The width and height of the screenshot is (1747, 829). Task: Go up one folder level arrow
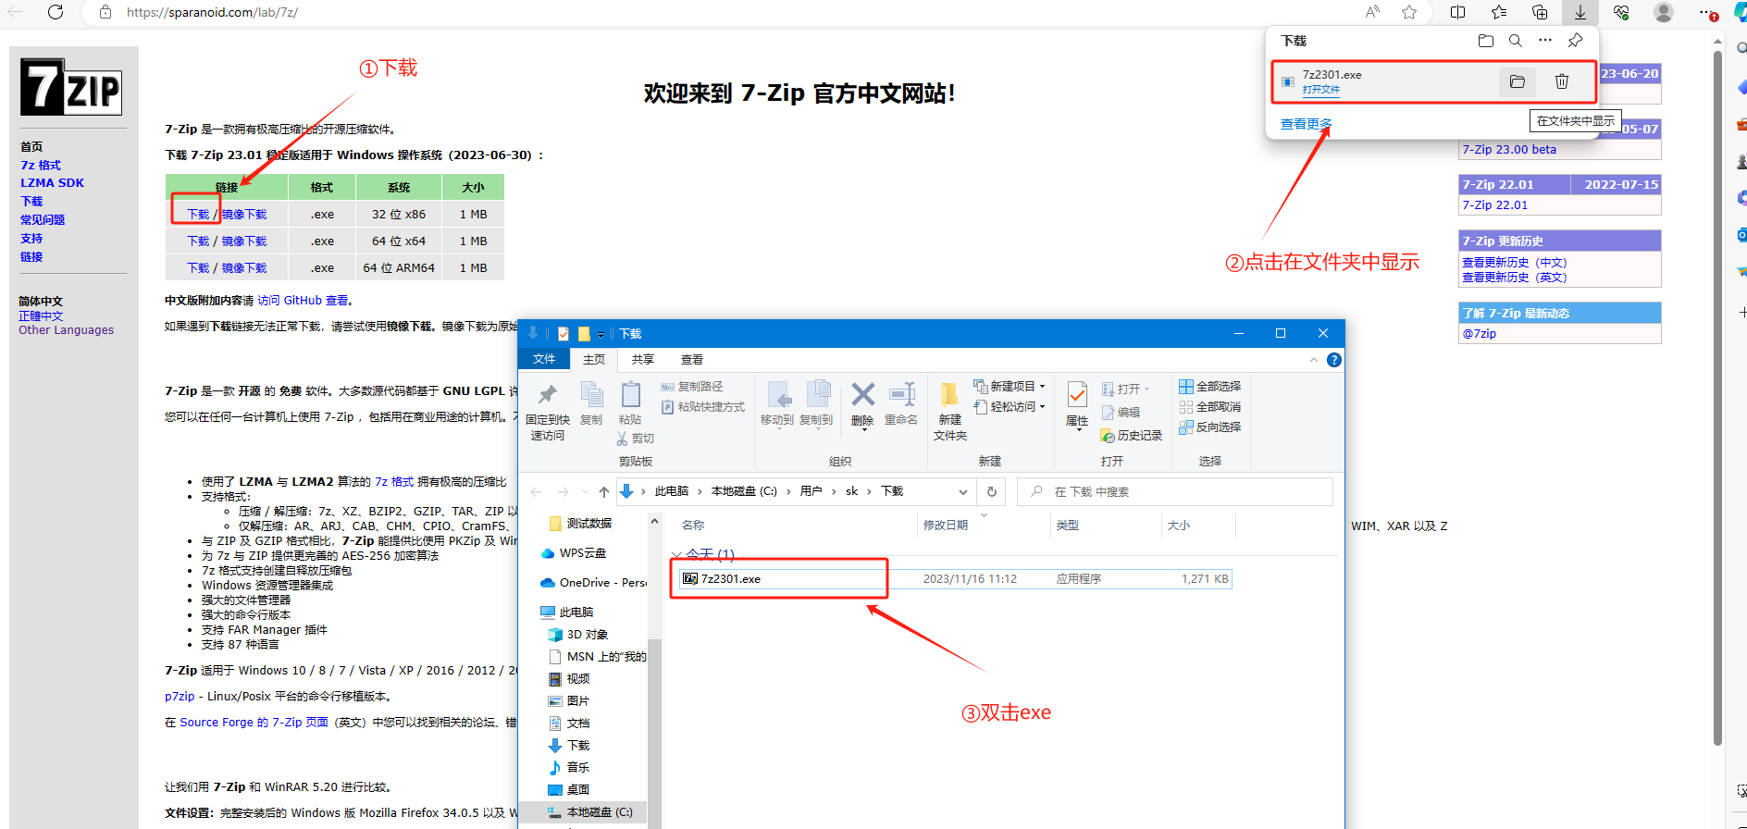[x=604, y=491]
